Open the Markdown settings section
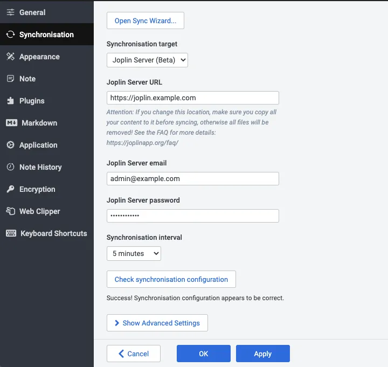This screenshot has width=388, height=367. tap(47, 123)
